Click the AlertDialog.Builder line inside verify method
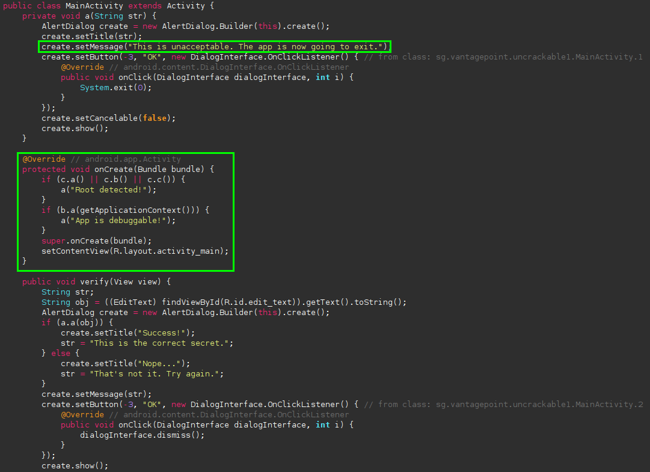Viewport: 650px width, 472px height. point(185,313)
